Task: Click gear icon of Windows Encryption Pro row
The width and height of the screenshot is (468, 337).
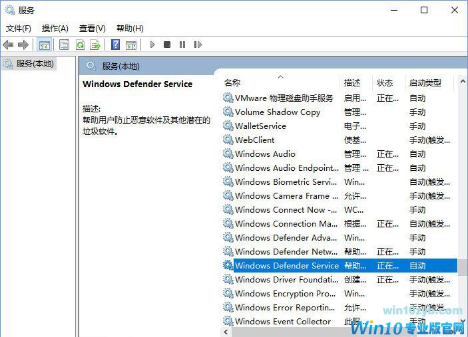Action: click(x=228, y=293)
